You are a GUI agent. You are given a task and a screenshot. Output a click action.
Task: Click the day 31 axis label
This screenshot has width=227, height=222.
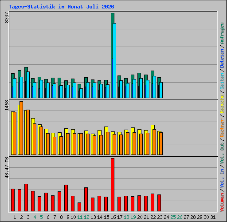(213, 217)
